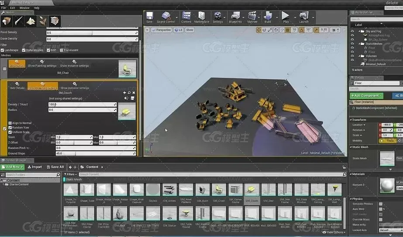Toggle world/local coordinate icon in viewport
This screenshot has height=237, width=403.
(276, 30)
